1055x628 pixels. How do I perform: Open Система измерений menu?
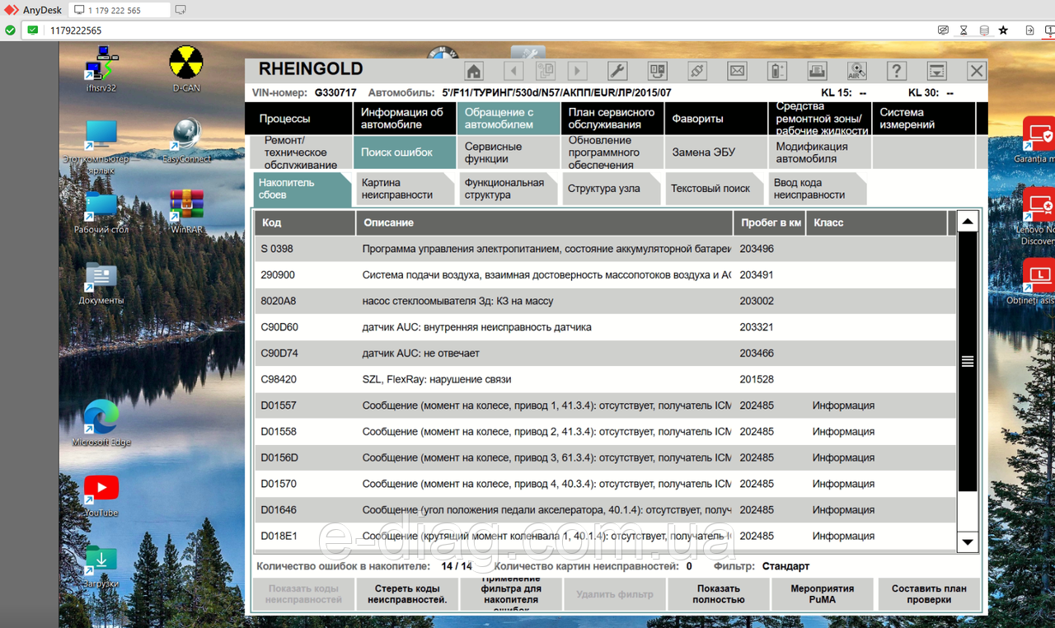[x=924, y=119]
